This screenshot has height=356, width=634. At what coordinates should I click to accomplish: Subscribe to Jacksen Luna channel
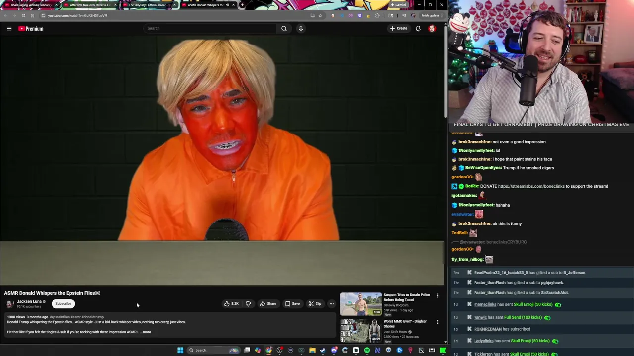pos(63,303)
